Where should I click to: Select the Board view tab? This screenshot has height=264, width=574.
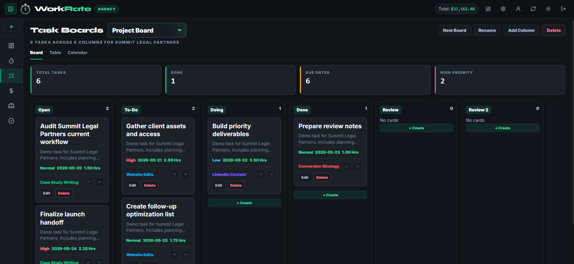click(36, 53)
